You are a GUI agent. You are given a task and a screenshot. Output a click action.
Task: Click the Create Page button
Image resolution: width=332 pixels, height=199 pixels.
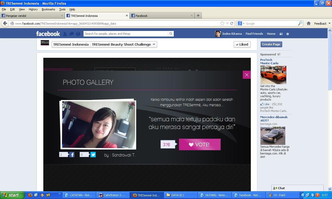(x=271, y=44)
